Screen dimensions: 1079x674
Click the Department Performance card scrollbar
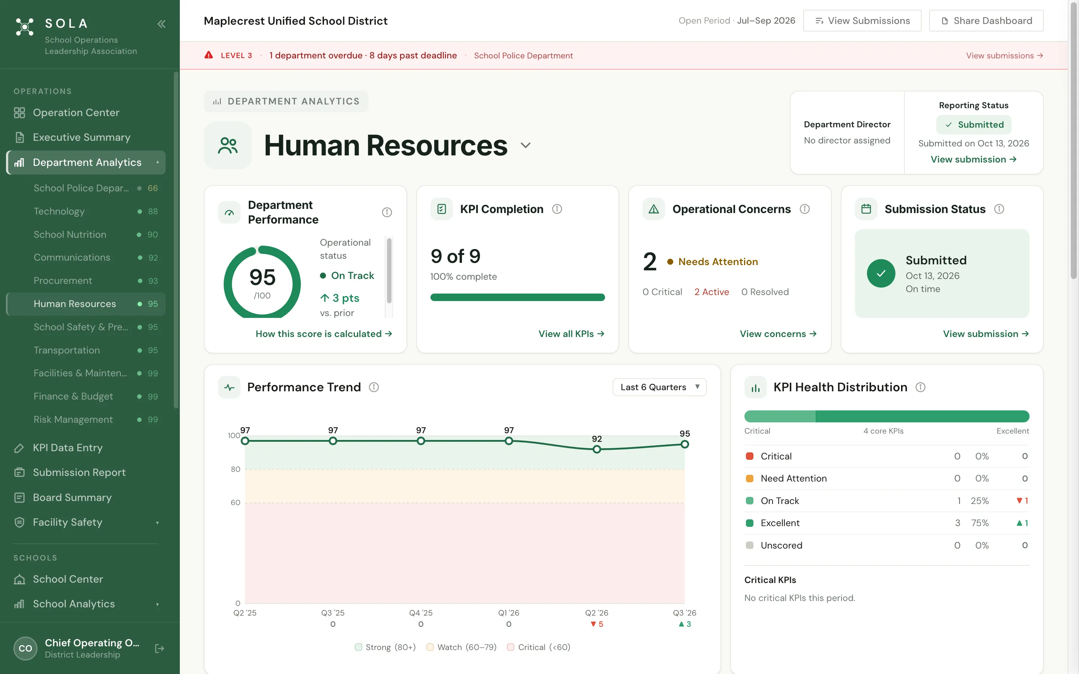pos(389,271)
